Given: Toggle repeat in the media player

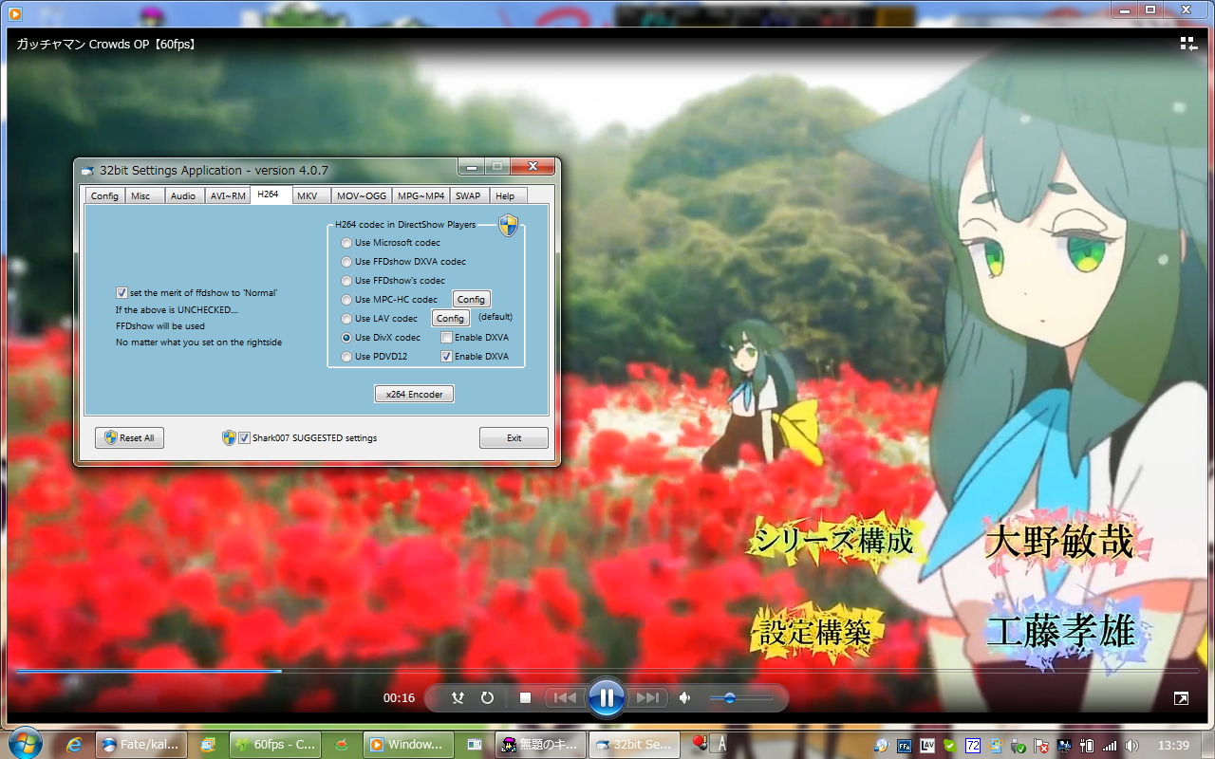Looking at the screenshot, I should pos(487,698).
